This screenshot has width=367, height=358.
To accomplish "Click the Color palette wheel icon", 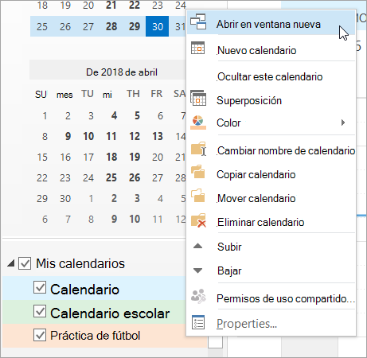I will 198,122.
